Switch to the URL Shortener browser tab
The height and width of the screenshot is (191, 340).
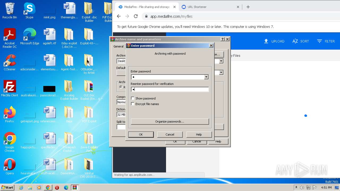pyautogui.click(x=210, y=7)
